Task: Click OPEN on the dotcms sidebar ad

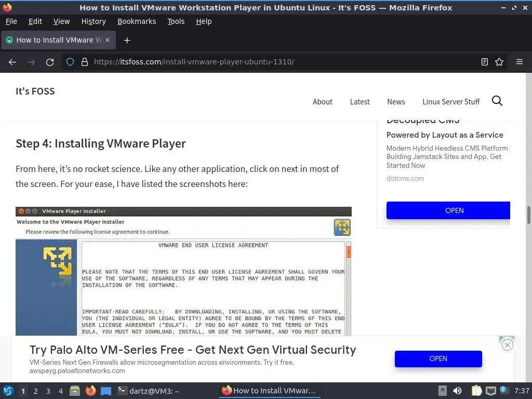Action: [x=448, y=210]
